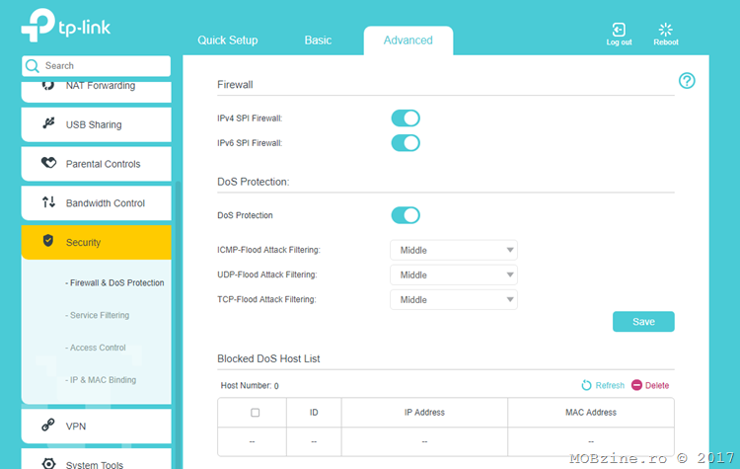Disable the IPv4 SPI Firewall toggle
This screenshot has height=469, width=740.
[406, 118]
